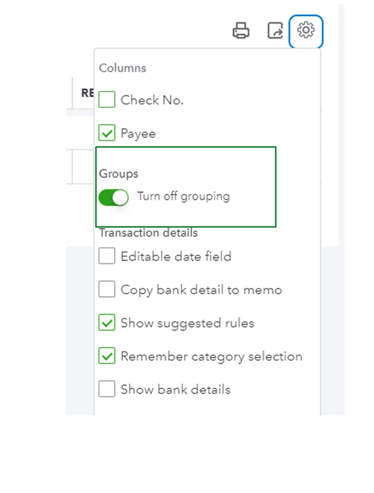
Task: Click the 'Show suggested rules' label text
Action: coord(187,324)
